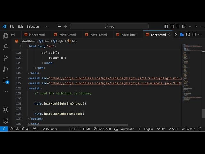The image size is (205, 154).
Task: Open the Selection menu
Action: click(x=33, y=27)
